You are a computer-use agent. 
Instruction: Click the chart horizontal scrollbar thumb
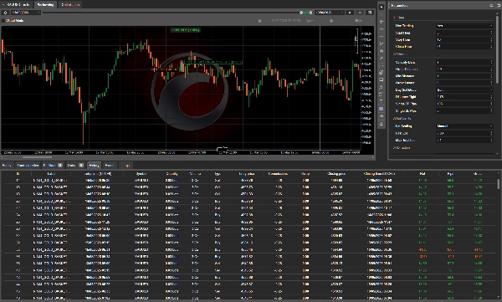click(x=37, y=157)
